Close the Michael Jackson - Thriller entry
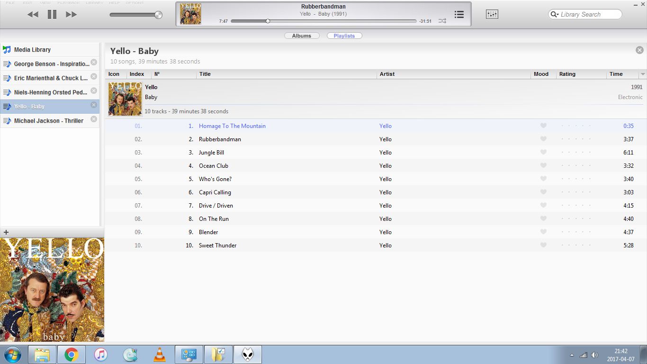 94,119
